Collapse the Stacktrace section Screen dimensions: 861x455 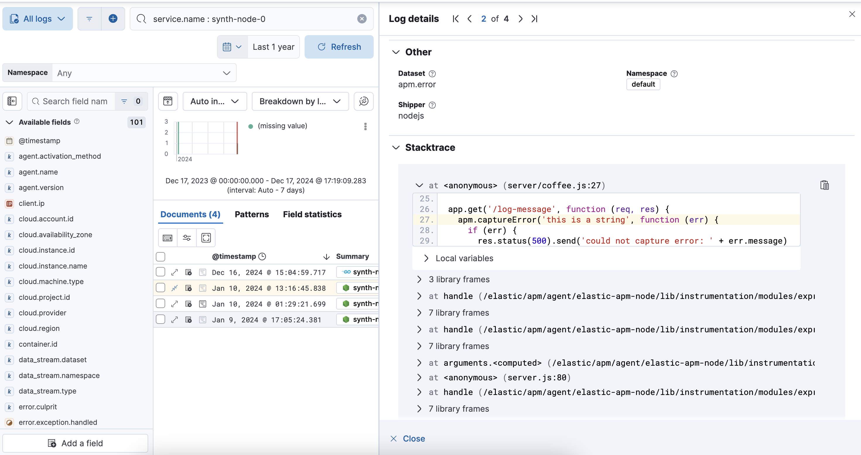(x=396, y=148)
